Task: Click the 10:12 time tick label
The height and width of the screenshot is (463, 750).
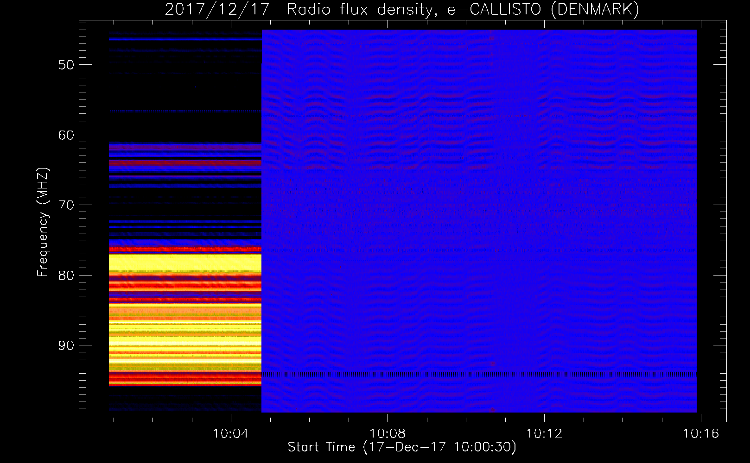Action: (544, 434)
